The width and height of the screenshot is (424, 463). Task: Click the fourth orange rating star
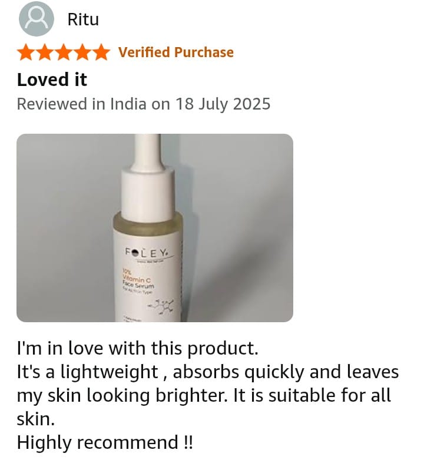coord(82,52)
